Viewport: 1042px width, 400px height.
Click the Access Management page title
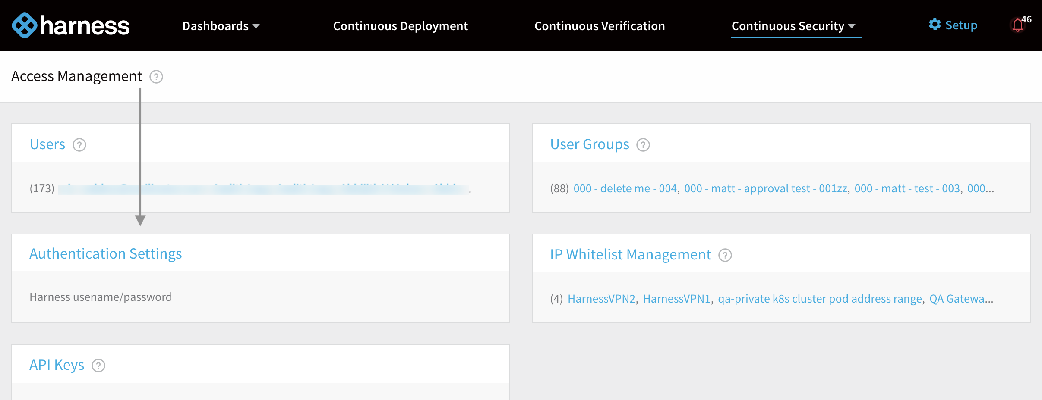(x=77, y=76)
